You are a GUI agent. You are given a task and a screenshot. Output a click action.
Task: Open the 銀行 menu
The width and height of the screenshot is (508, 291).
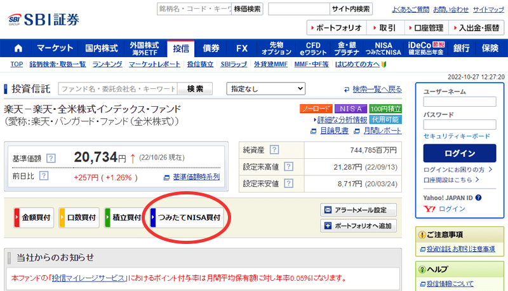462,48
